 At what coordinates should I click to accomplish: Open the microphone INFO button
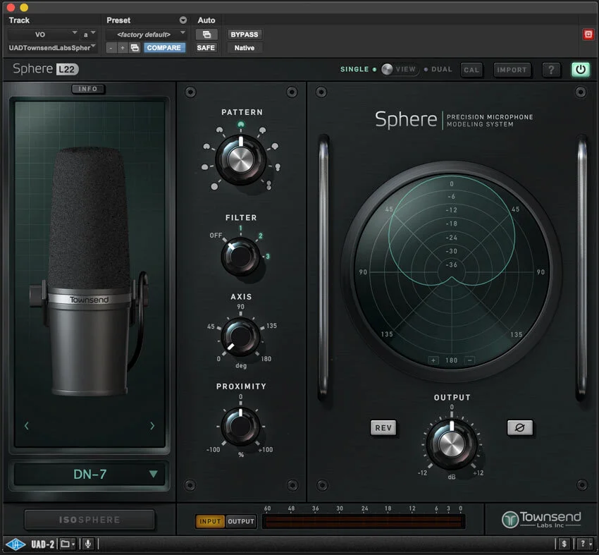coord(88,89)
